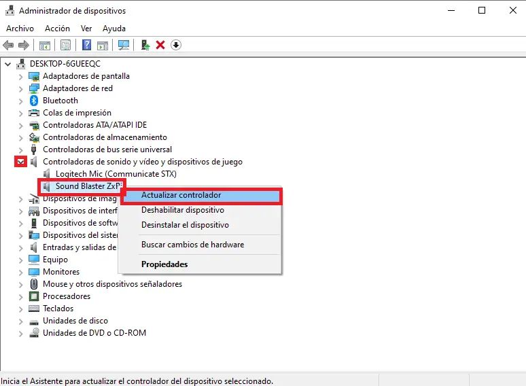Expand Mouse y otros dispositivos señaladores
This screenshot has height=386, width=526.
pyautogui.click(x=21, y=285)
